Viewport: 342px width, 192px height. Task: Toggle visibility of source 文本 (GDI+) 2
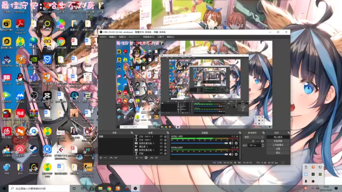tap(161, 137)
